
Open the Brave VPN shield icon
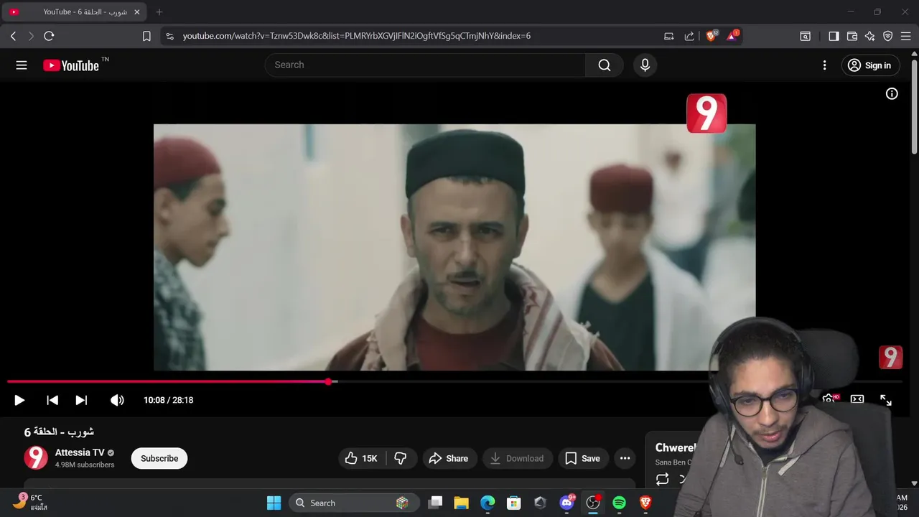tap(888, 36)
